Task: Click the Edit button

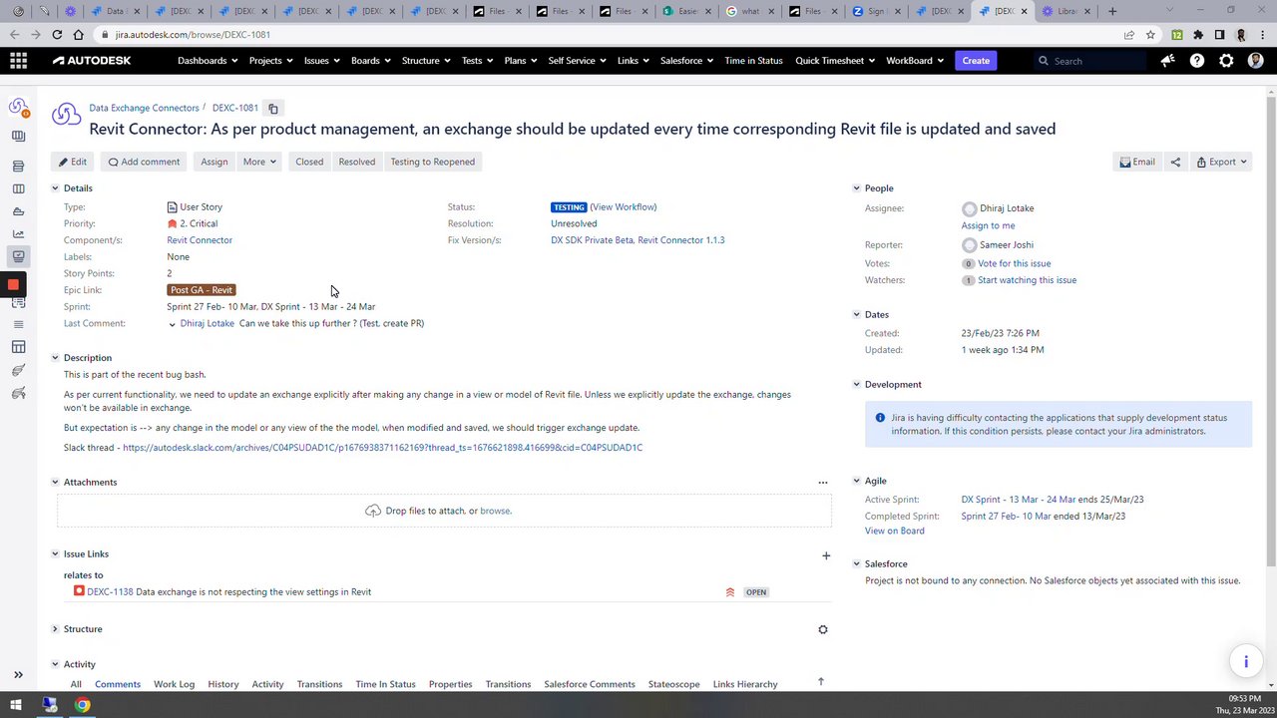Action: click(72, 162)
